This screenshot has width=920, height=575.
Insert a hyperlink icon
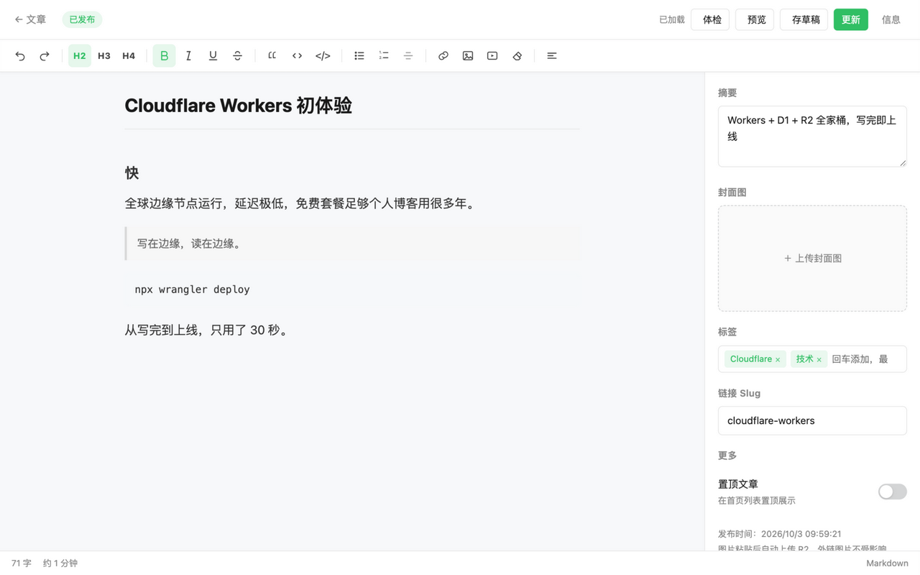(443, 55)
